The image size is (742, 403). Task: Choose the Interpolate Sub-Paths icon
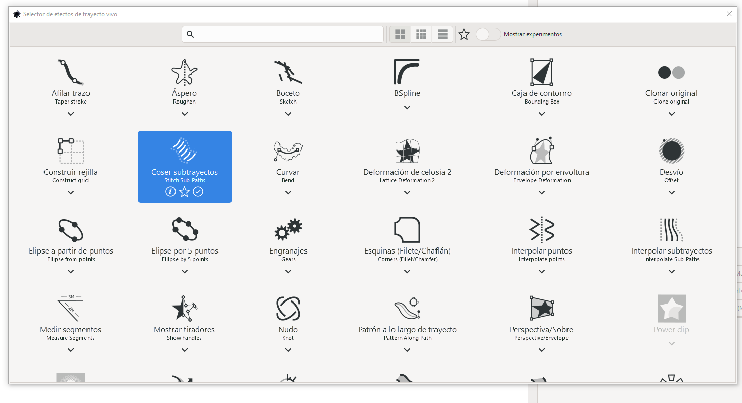tap(672, 230)
